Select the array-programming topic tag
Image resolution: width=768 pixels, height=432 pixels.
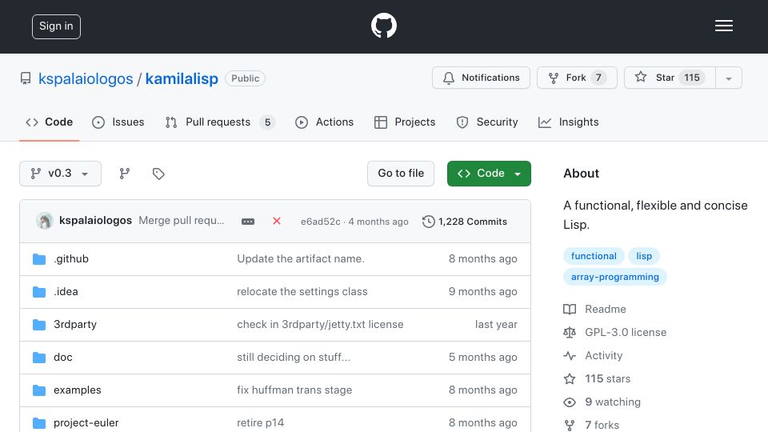[x=614, y=277]
